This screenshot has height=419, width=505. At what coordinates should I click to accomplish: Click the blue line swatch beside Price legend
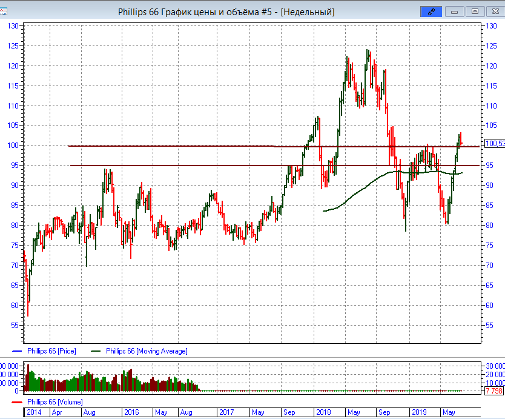pos(16,351)
